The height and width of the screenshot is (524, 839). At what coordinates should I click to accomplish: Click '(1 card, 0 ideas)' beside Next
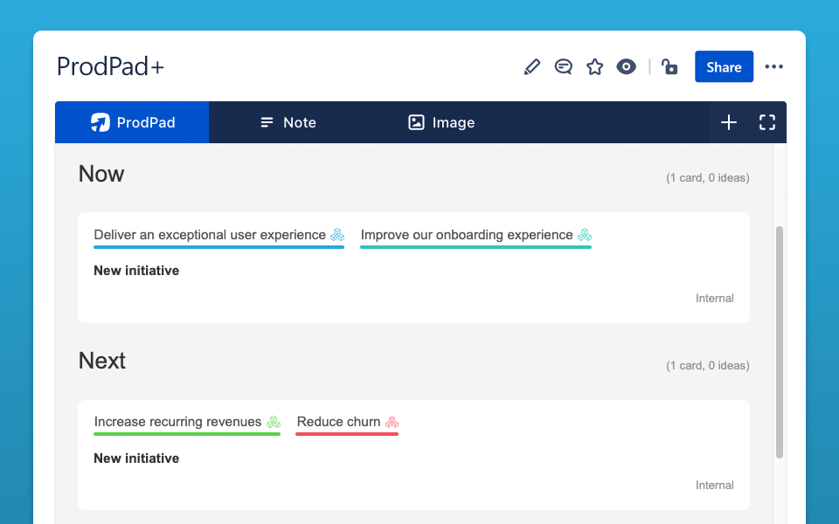point(707,366)
